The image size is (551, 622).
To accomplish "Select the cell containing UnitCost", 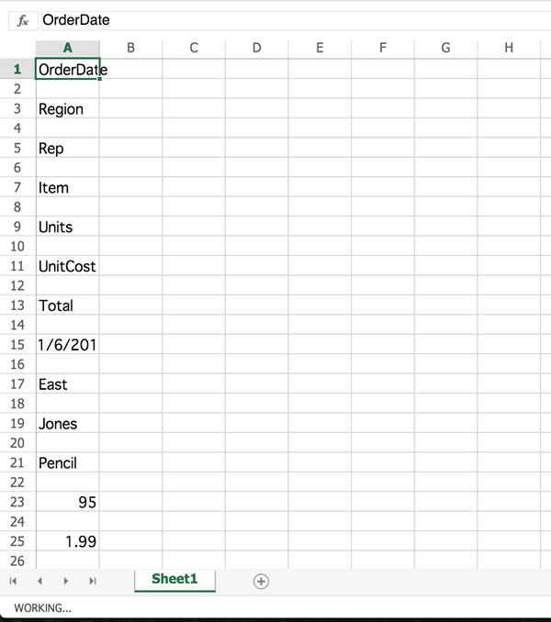I will (x=67, y=266).
